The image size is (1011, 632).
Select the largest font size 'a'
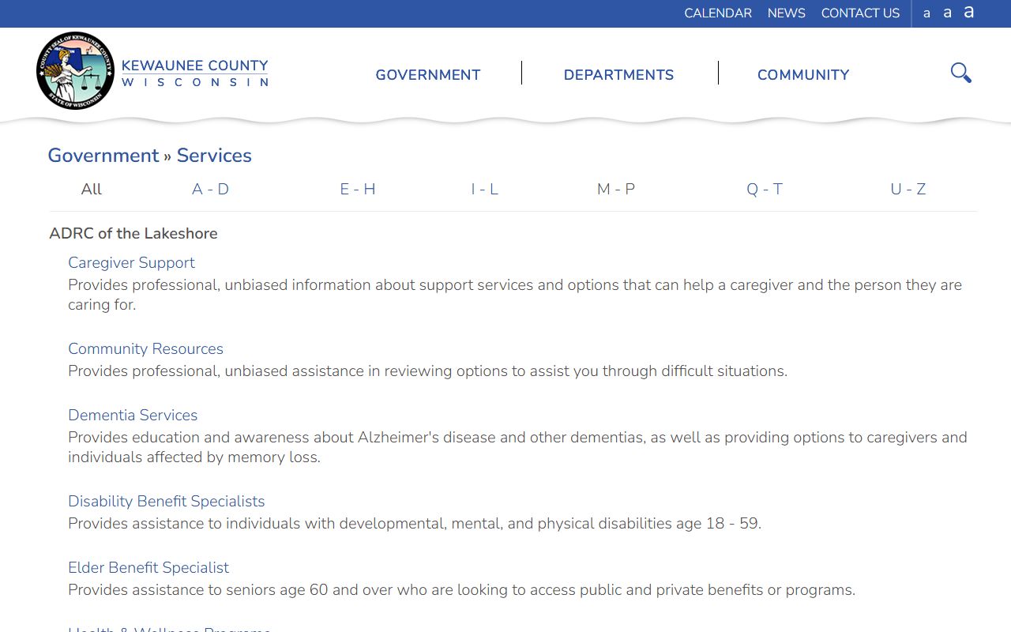(x=968, y=13)
